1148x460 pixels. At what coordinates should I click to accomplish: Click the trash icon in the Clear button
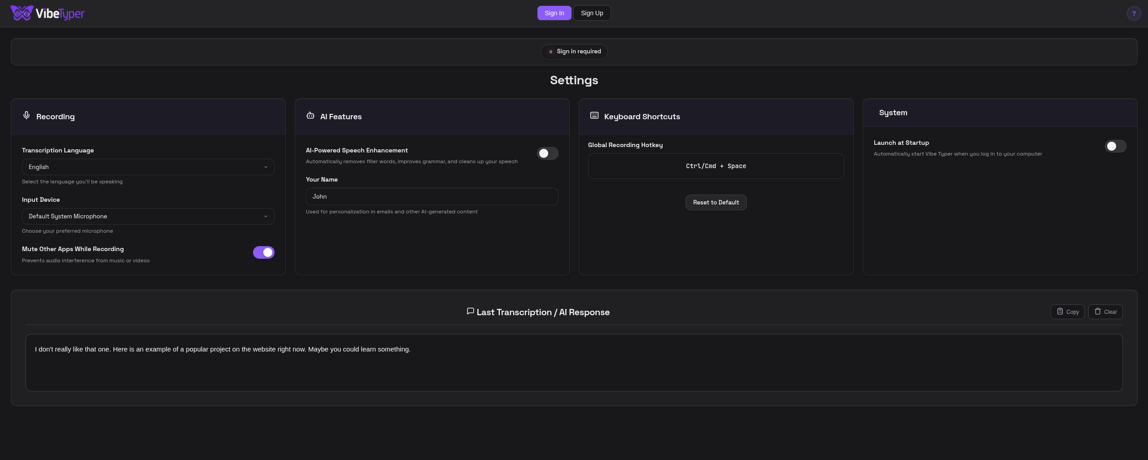pyautogui.click(x=1098, y=312)
